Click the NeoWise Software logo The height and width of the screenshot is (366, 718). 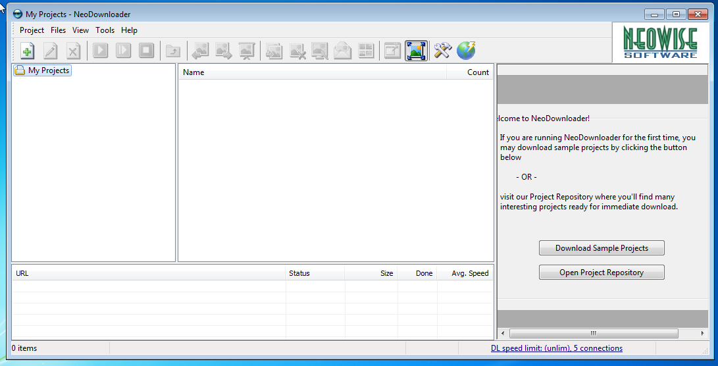[660, 42]
